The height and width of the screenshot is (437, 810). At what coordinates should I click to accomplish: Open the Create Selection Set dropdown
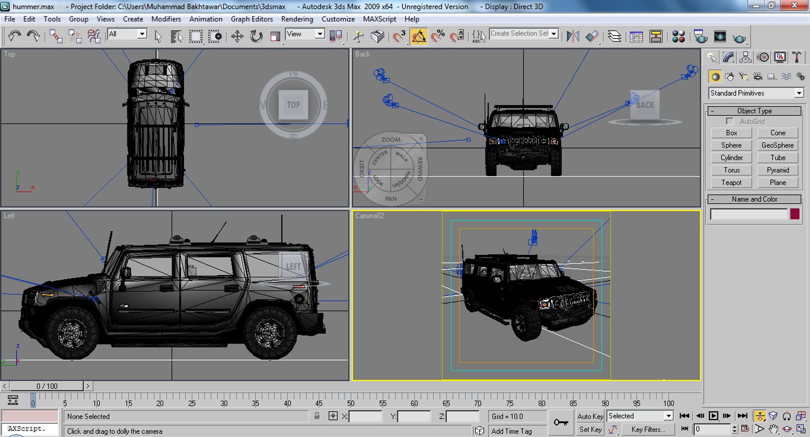pyautogui.click(x=524, y=33)
